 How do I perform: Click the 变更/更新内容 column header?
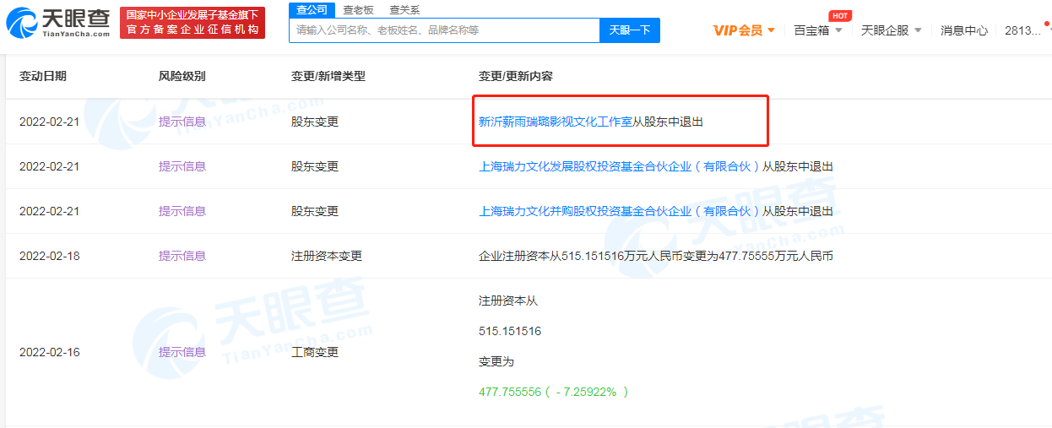516,76
